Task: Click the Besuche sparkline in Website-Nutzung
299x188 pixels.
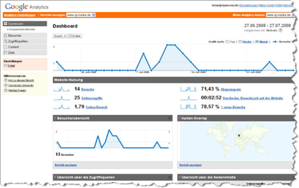Action: (61, 89)
